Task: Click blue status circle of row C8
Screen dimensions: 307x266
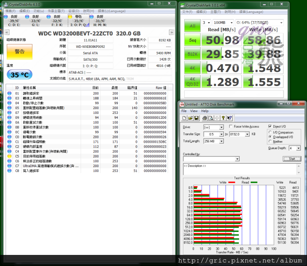Action: pyautogui.click(x=9, y=171)
